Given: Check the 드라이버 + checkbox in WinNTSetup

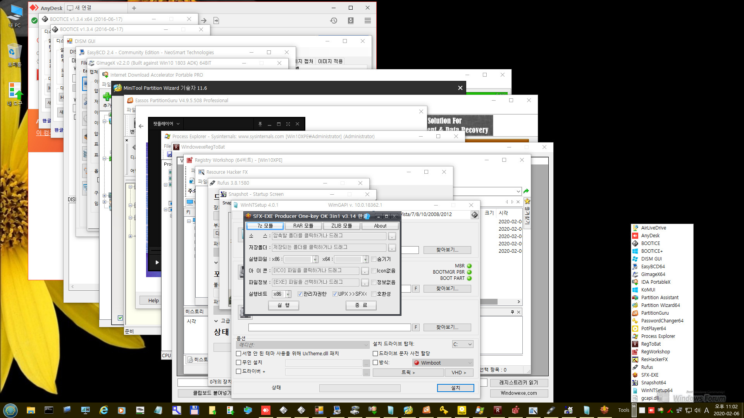Looking at the screenshot, I should click(x=239, y=372).
